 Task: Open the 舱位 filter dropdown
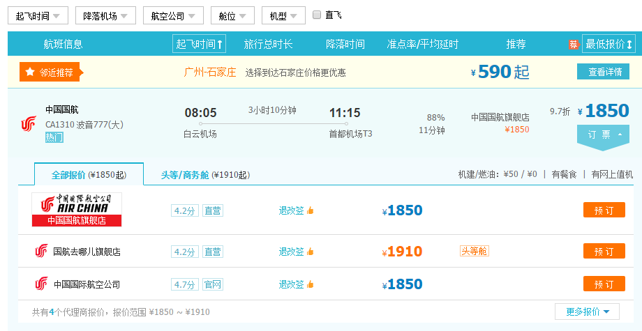pos(232,16)
